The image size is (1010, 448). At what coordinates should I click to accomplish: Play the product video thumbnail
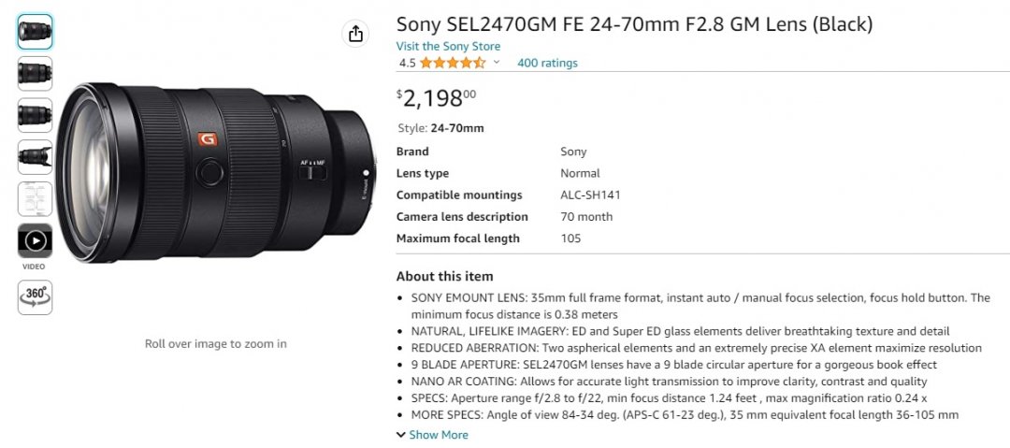pos(35,241)
